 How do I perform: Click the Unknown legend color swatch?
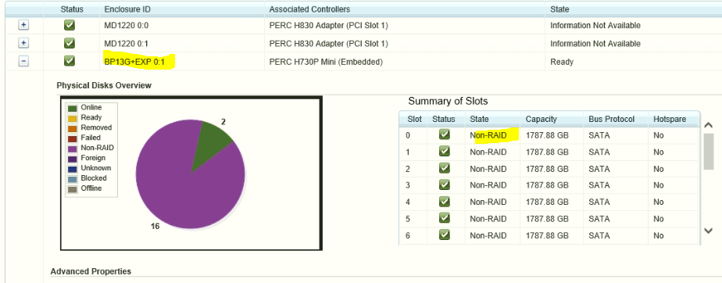(73, 169)
